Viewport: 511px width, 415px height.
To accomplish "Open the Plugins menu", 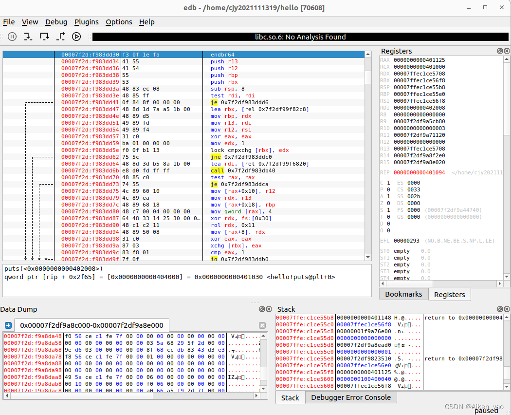I will coord(86,22).
